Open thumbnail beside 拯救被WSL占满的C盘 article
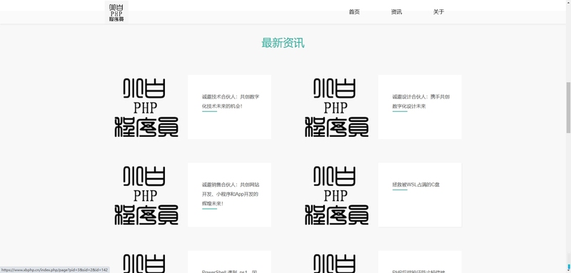571x273 pixels. point(336,195)
